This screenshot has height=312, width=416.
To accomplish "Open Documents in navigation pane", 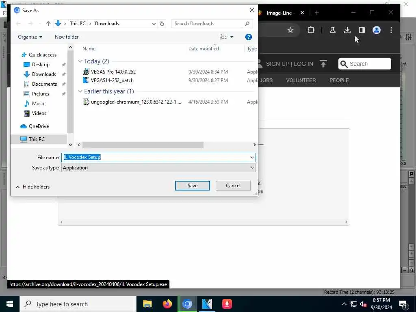I will (44, 84).
